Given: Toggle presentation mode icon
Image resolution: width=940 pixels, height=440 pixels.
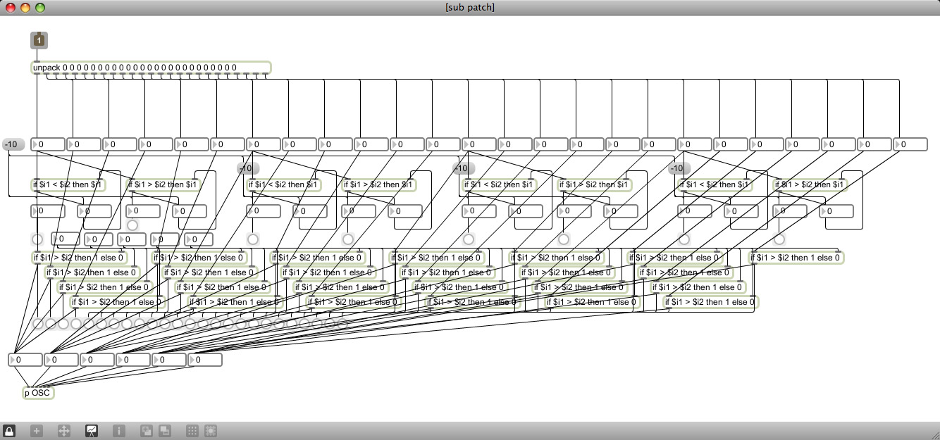Looking at the screenshot, I should (91, 430).
